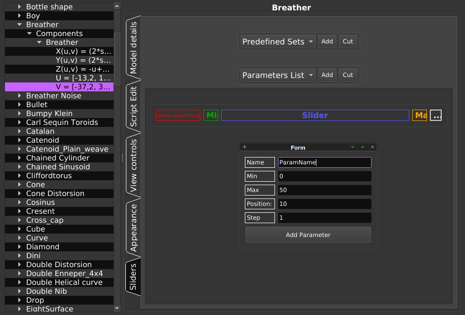Click the Max value field showing 50

click(x=325, y=190)
